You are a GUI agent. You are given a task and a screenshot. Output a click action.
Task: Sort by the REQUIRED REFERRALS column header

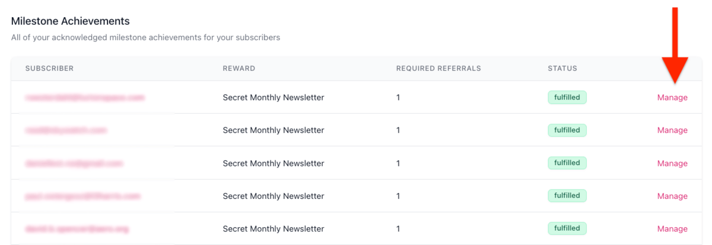[x=438, y=69]
